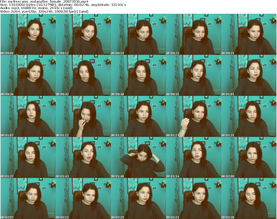Select the hands-behind-head frame at 00:01:48
Image resolution: width=277 pixels, height=219 pixels.
[x=138, y=157]
